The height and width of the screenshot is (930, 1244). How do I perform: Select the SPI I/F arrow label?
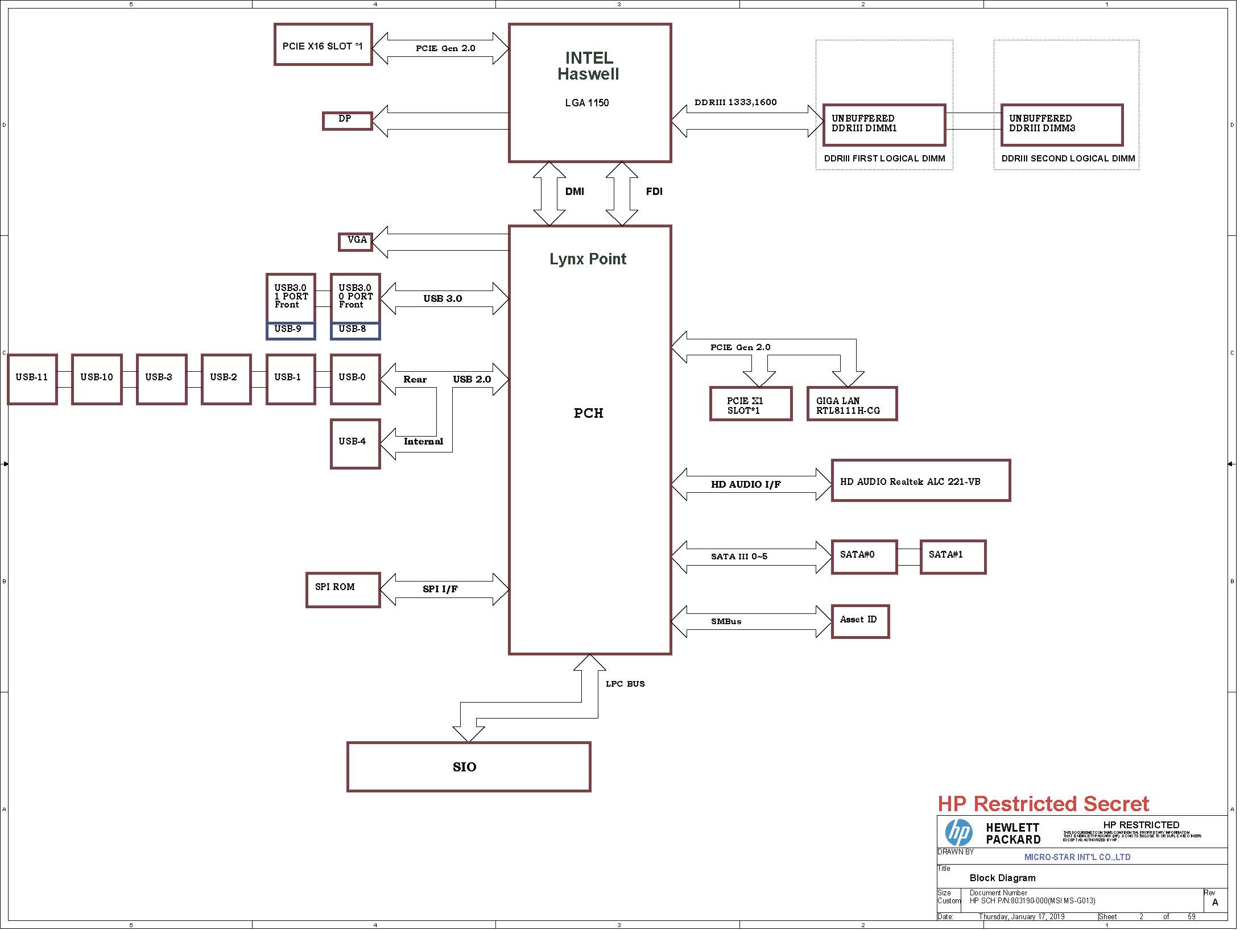tap(440, 589)
